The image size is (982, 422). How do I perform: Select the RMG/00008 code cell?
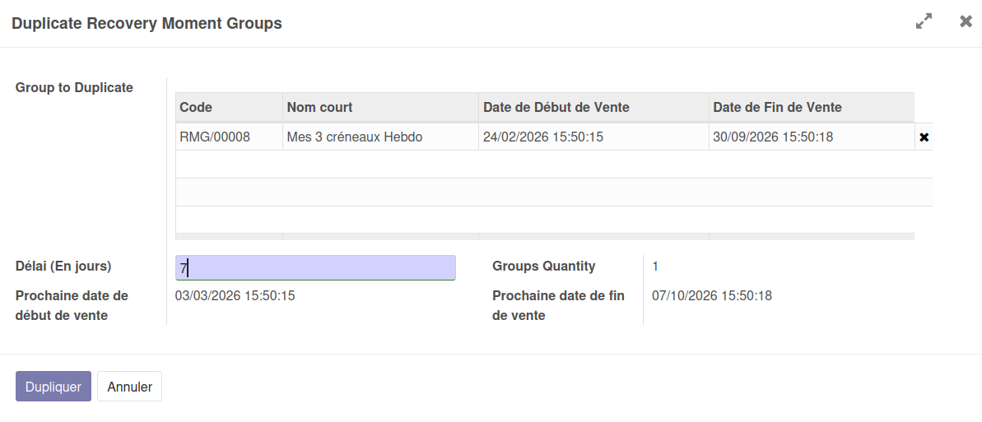coord(215,137)
